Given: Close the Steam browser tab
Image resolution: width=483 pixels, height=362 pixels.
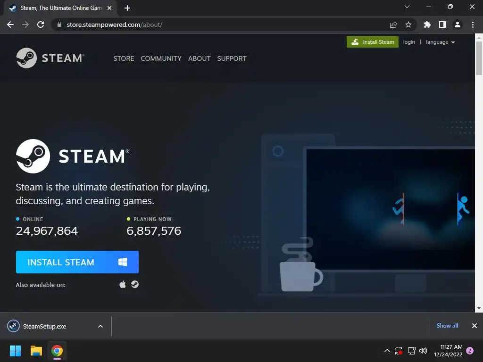Looking at the screenshot, I should coord(109,8).
